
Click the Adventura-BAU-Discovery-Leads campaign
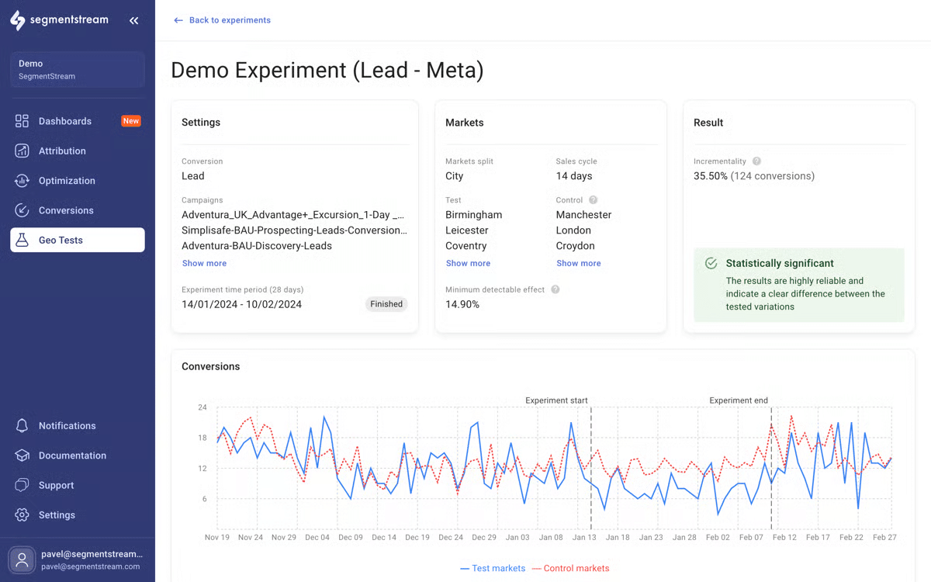[x=257, y=246]
